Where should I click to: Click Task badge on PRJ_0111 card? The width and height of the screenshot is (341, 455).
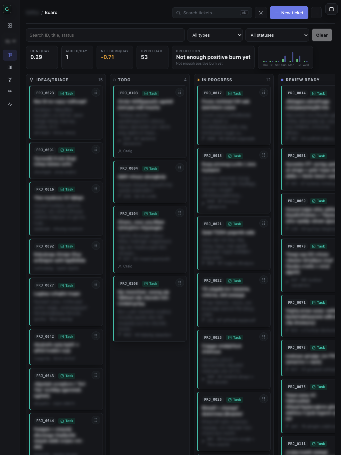318,444
